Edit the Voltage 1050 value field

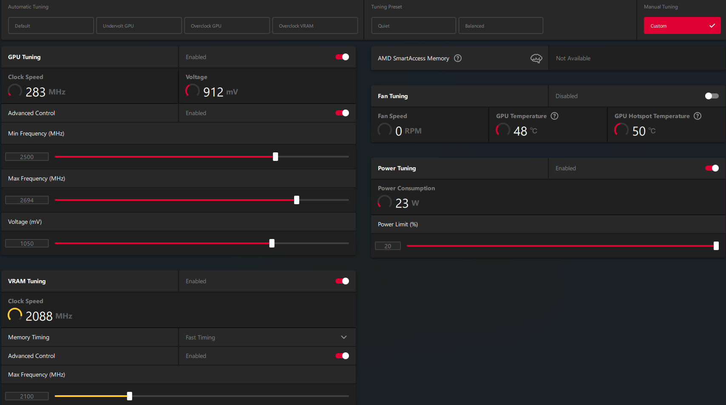[x=27, y=244]
